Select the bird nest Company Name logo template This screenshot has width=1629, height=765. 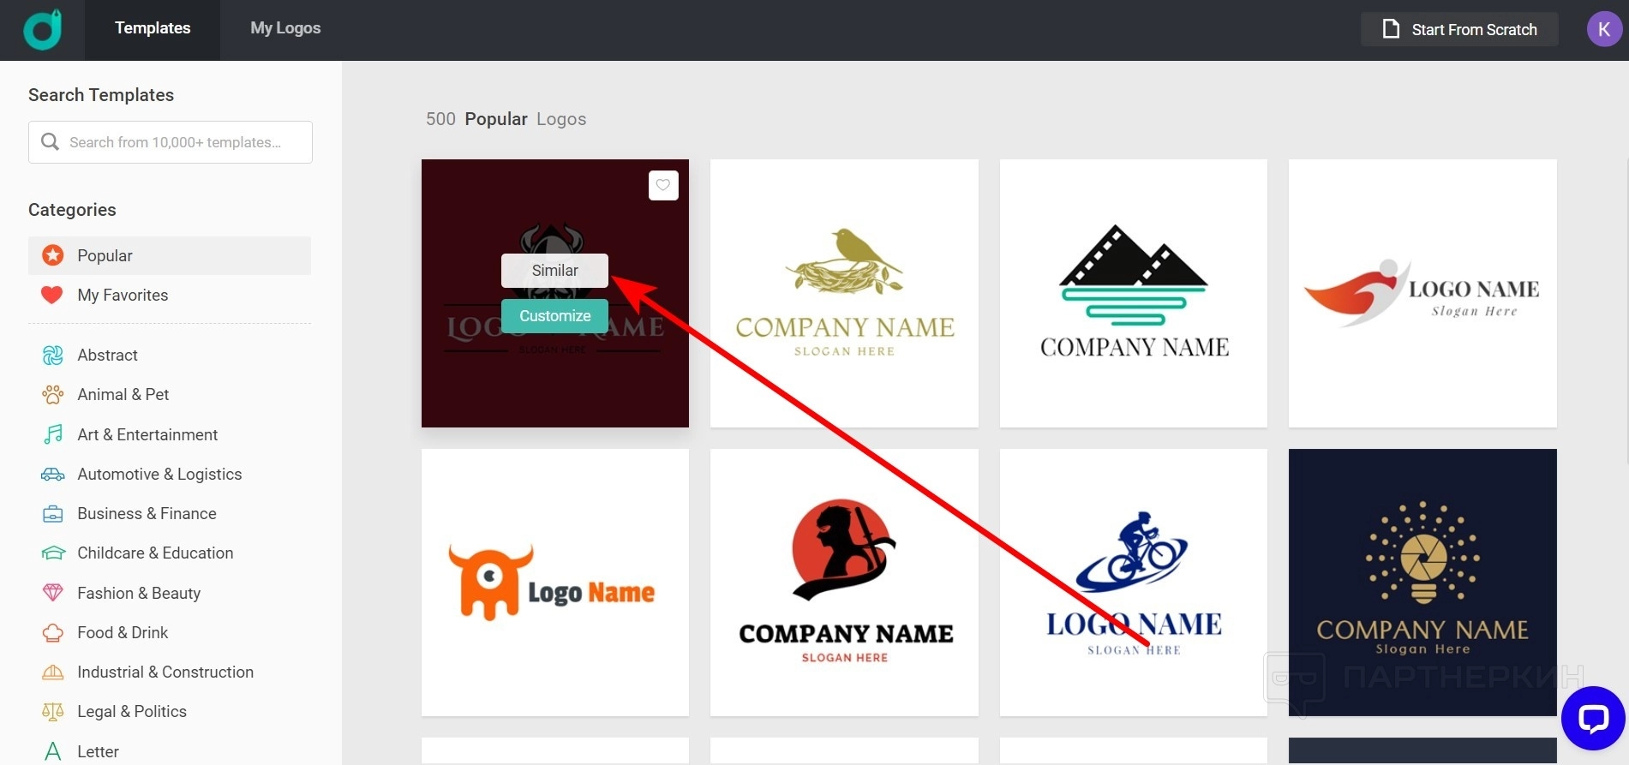[844, 293]
